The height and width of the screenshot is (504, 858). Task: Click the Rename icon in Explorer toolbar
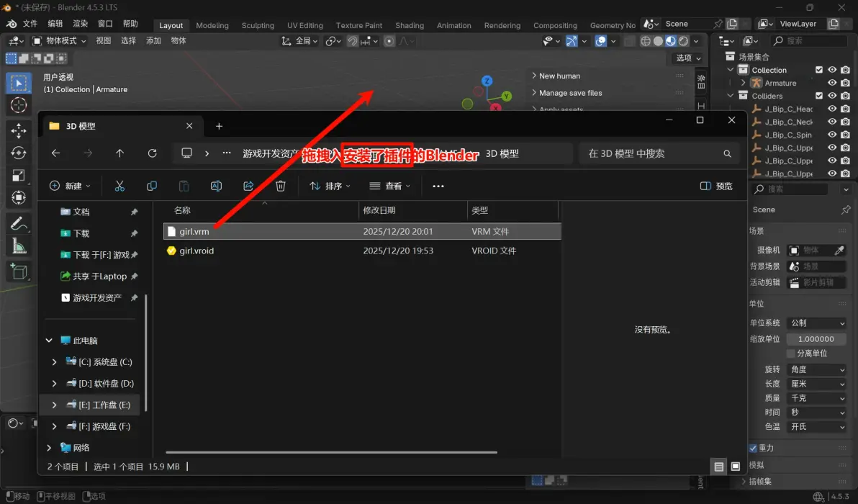coord(216,186)
